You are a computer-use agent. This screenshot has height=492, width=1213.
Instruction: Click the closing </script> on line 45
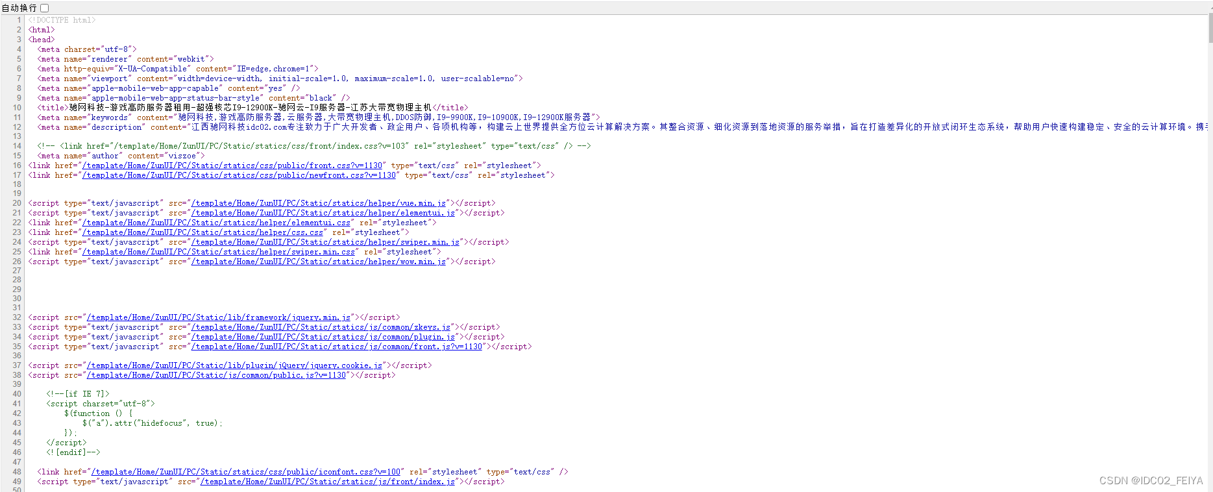pos(66,443)
